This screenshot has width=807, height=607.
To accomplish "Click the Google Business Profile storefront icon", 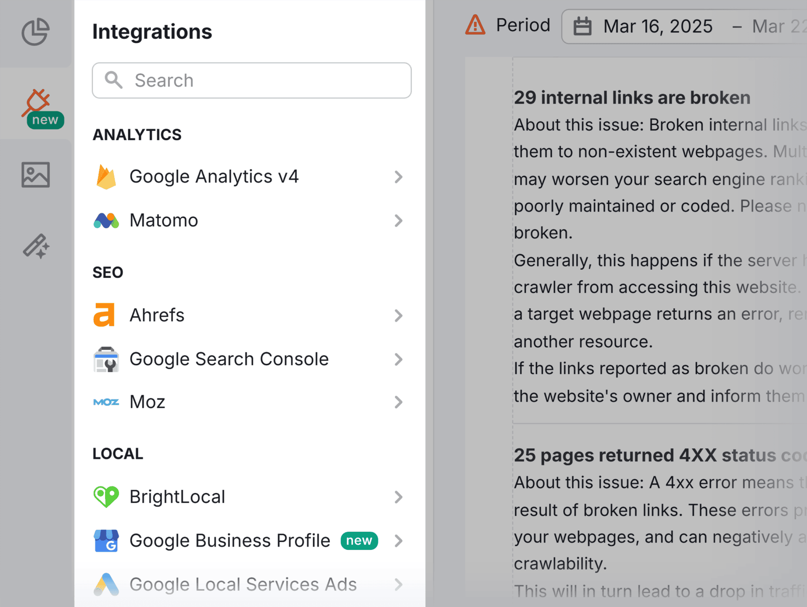I will [x=106, y=541].
